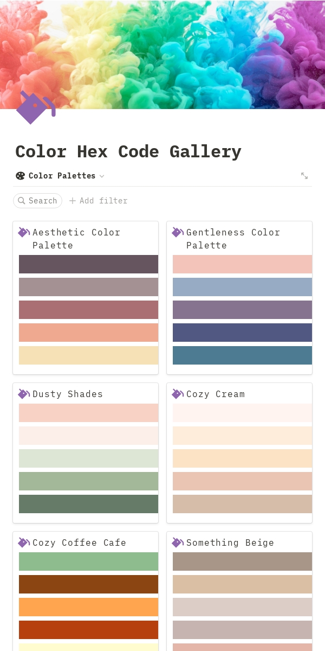Click the Aesthetic Color Palette card icon

click(x=23, y=232)
